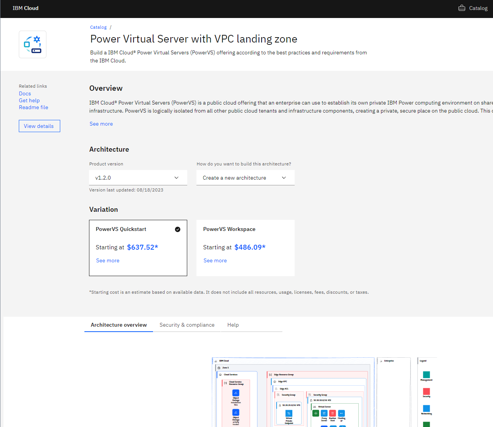Follow the Catalog breadcrumb link

pyautogui.click(x=98, y=27)
